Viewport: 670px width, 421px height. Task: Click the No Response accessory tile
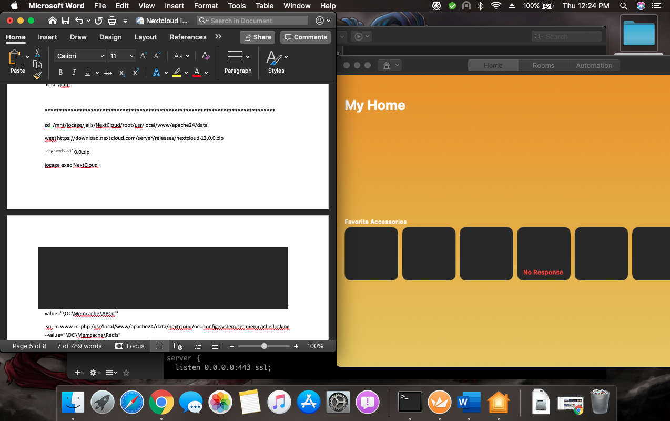544,254
